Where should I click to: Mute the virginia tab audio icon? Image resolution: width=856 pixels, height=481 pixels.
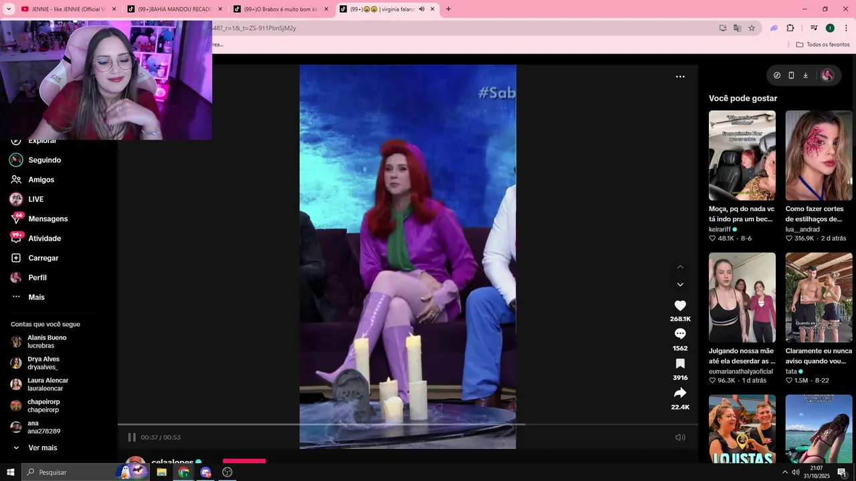point(422,9)
